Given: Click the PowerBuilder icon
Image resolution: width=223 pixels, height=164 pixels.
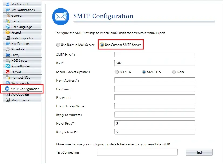Looking at the screenshot, I should pyautogui.click(x=8, y=66).
